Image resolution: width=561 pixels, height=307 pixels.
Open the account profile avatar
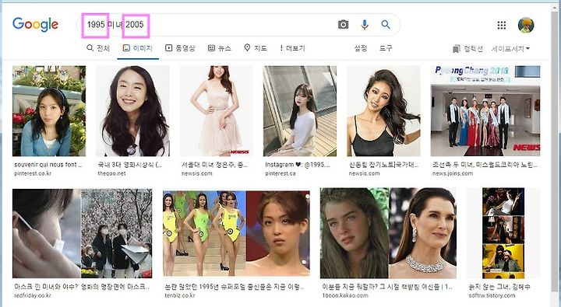click(x=526, y=25)
